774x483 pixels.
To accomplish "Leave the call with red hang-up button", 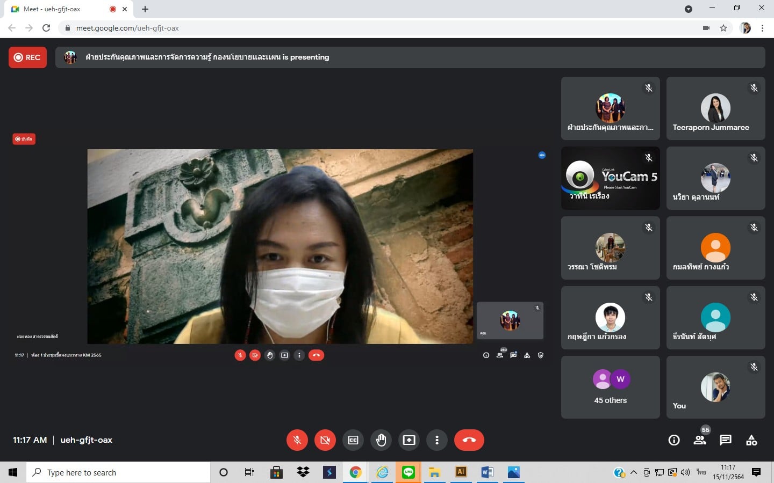I will tap(469, 440).
